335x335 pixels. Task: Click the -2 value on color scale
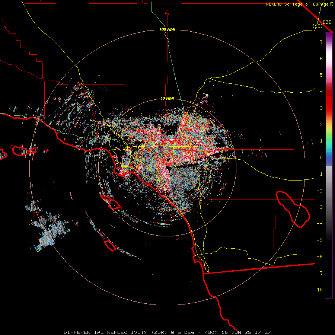pyautogui.click(x=320, y=191)
